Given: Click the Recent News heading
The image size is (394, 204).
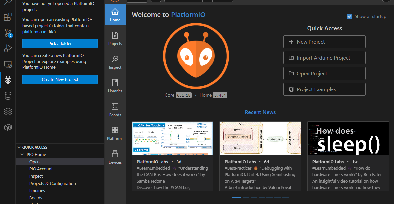Looking at the screenshot, I should click(260, 112).
